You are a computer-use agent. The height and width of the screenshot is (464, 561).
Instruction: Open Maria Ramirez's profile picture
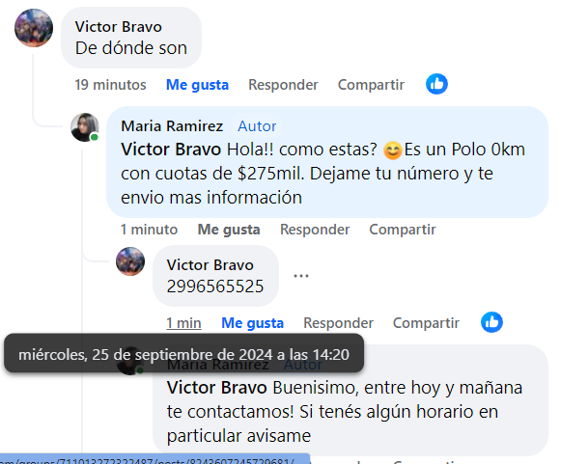pos(85,127)
